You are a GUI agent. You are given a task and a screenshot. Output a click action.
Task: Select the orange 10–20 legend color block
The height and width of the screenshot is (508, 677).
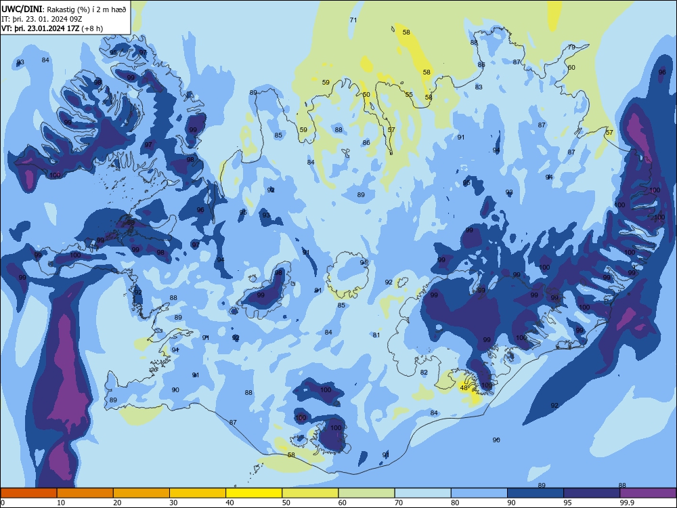(85, 493)
